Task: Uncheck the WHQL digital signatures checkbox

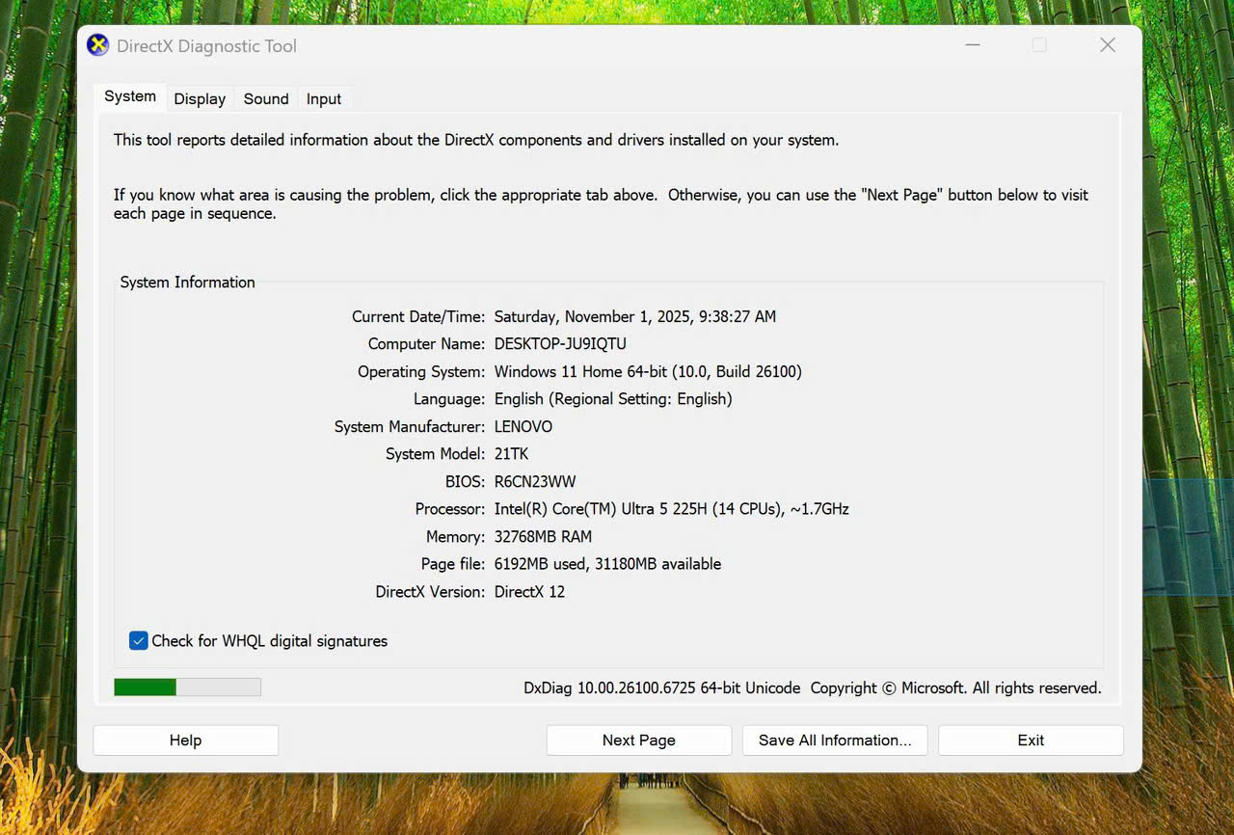Action: (139, 641)
